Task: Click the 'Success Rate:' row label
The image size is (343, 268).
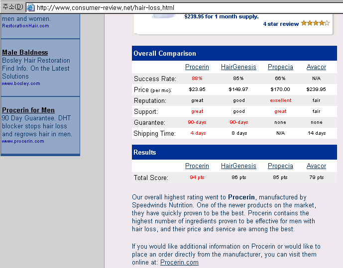Action: tap(155, 79)
